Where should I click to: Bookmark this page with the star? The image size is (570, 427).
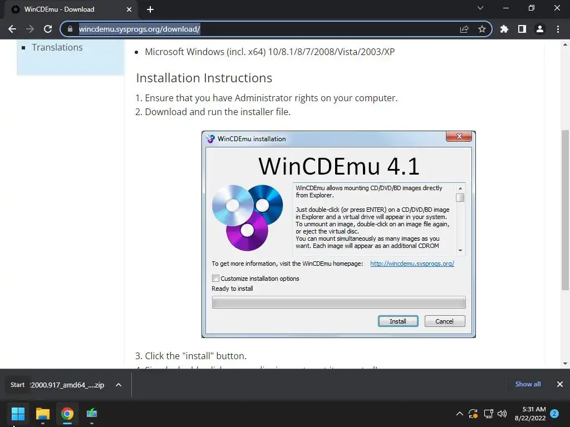[482, 29]
